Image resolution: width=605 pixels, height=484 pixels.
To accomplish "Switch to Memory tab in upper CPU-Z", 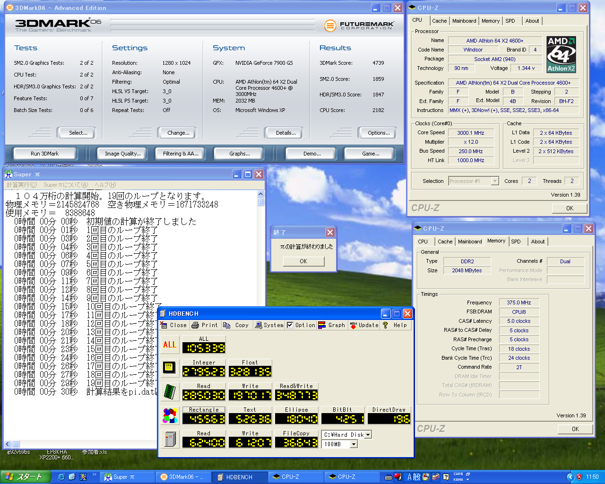I will 491,21.
